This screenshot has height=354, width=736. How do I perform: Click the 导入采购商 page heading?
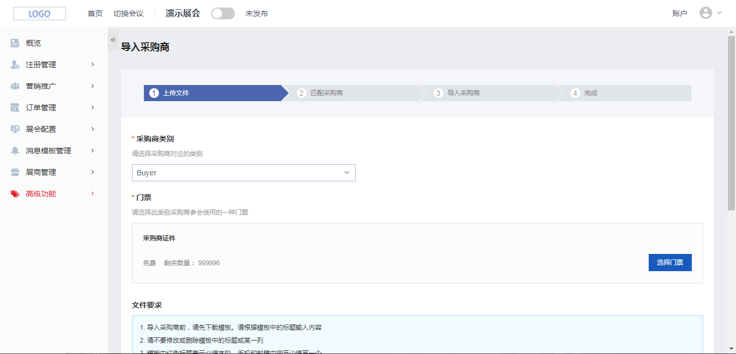145,47
